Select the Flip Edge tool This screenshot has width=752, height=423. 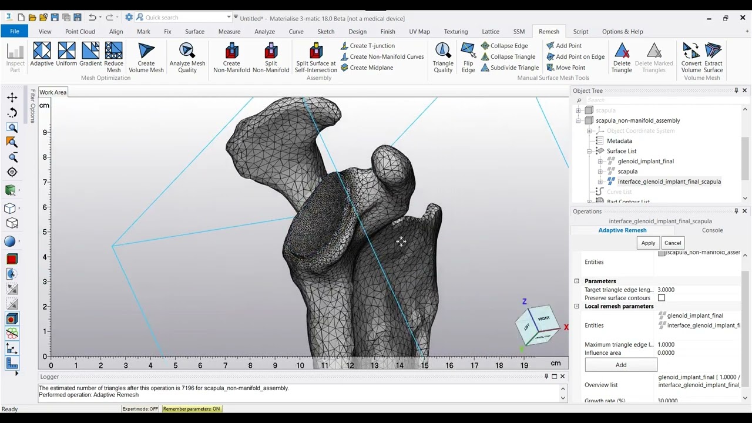coord(468,58)
